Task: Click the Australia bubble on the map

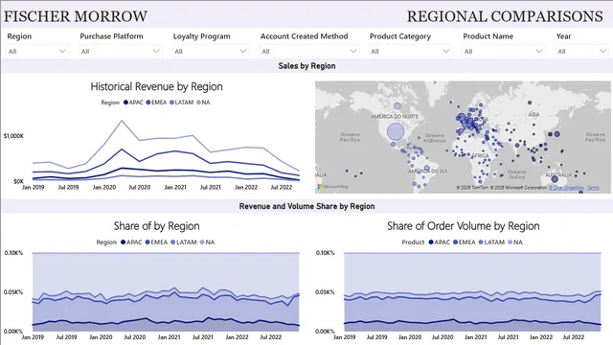Action: 555,179
